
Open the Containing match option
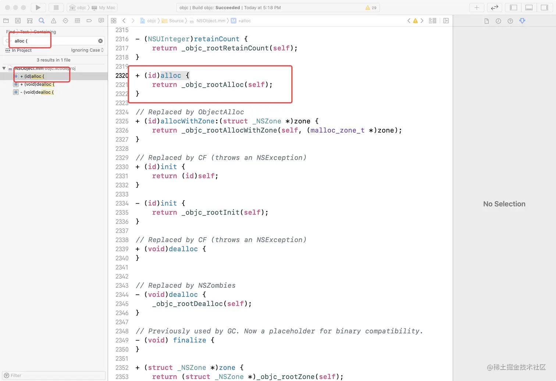click(x=45, y=32)
